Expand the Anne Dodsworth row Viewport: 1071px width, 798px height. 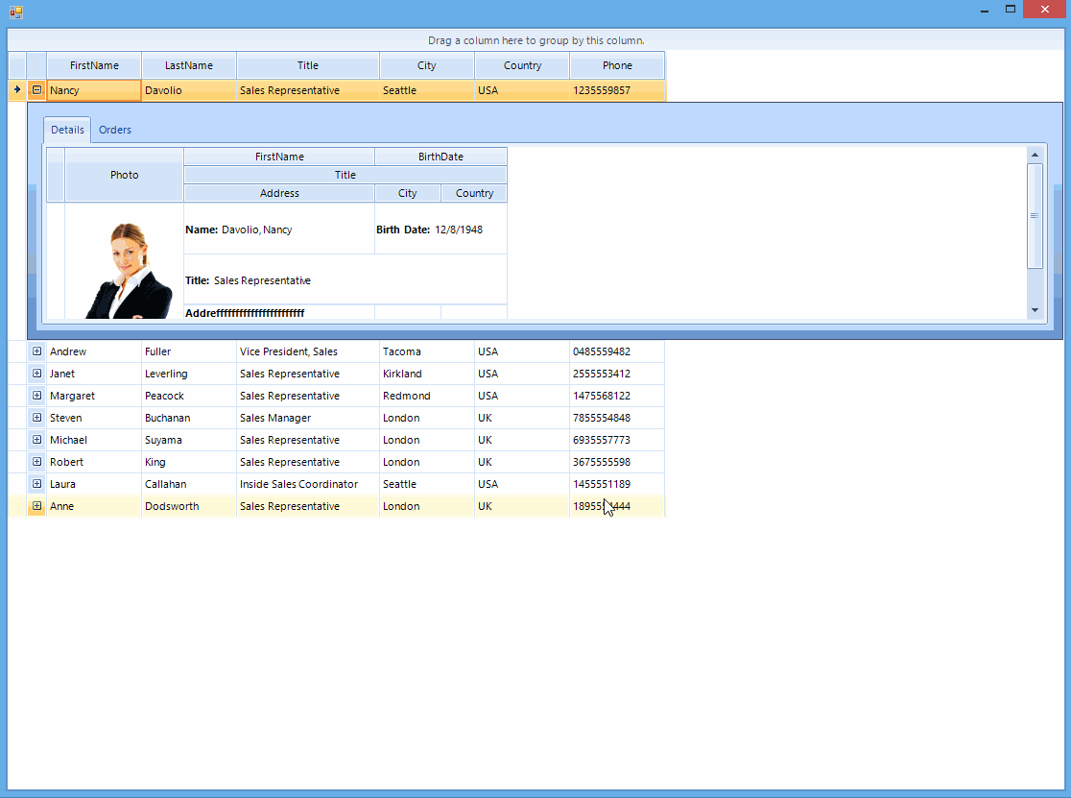[36, 505]
